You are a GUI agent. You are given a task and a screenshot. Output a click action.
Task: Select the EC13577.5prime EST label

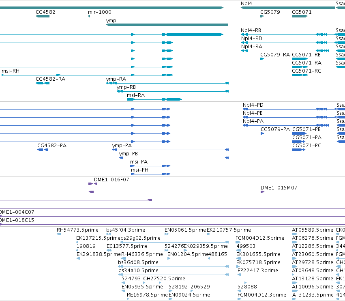coord(127,246)
